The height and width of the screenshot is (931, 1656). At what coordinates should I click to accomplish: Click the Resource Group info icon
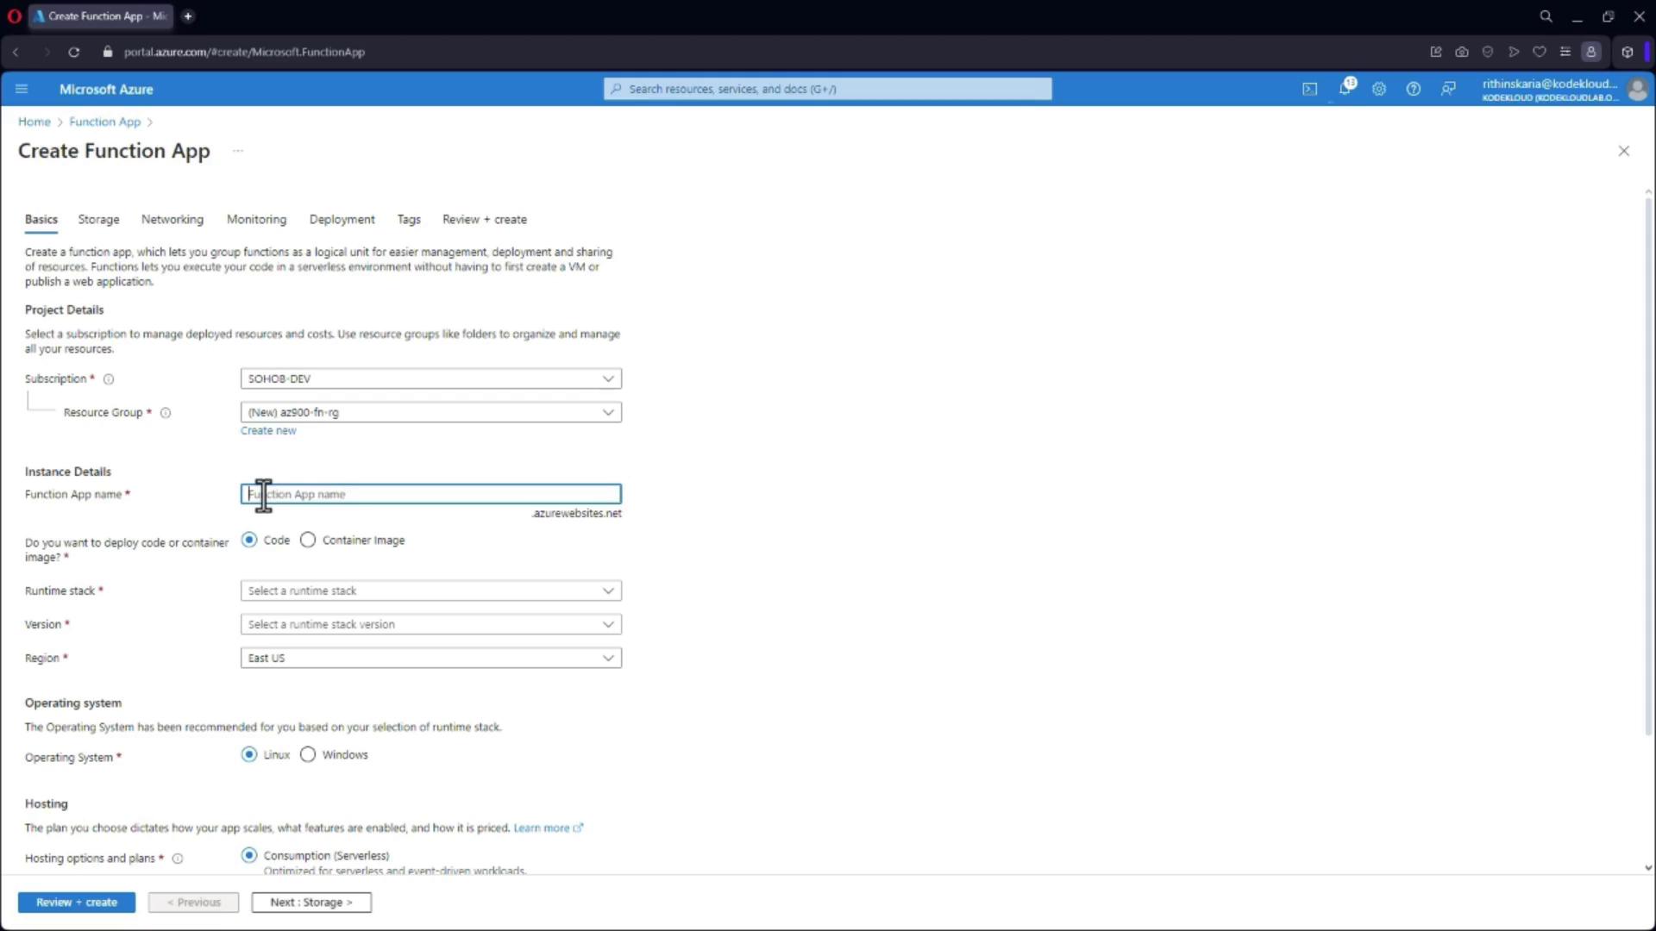point(166,413)
